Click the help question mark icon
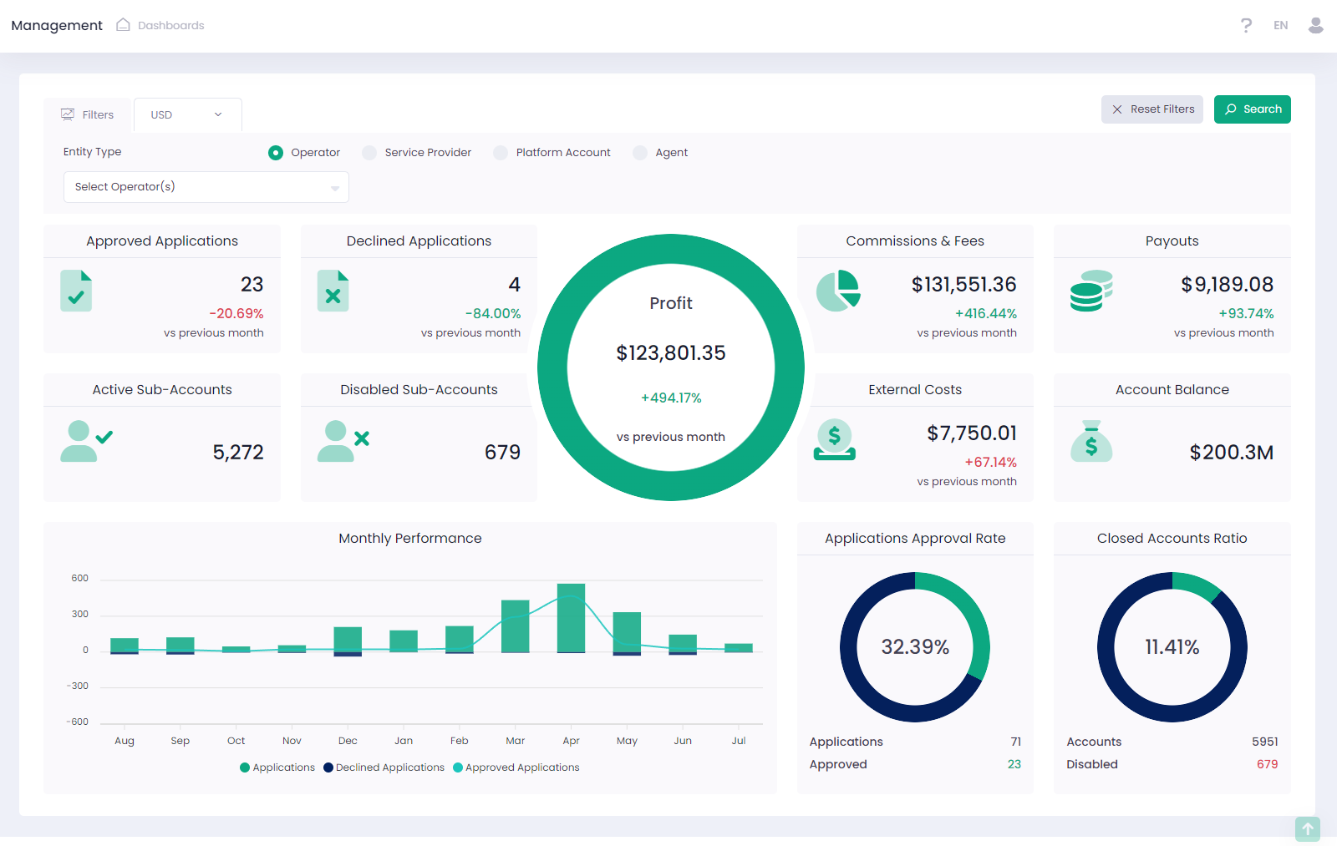The image size is (1337, 846). tap(1246, 25)
